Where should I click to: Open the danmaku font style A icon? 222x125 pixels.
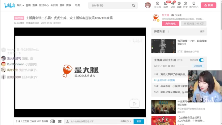coord(67,121)
